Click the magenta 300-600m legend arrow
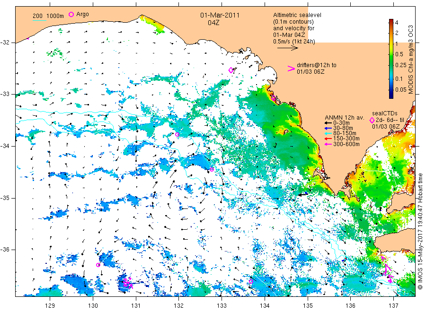426x312 pixels. click(x=328, y=144)
